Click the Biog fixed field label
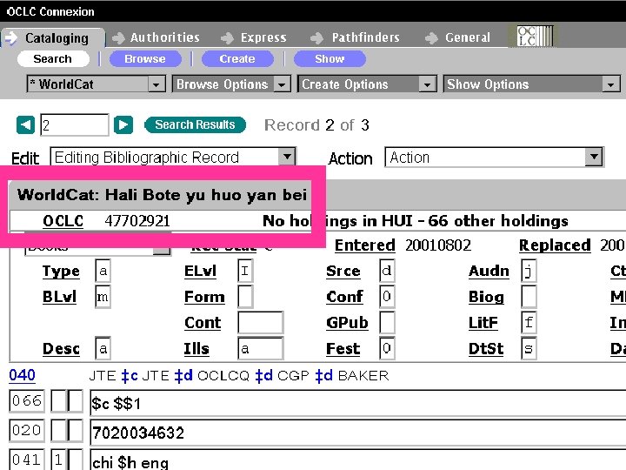Screen dimensions: 626x470 pyautogui.click(x=486, y=297)
